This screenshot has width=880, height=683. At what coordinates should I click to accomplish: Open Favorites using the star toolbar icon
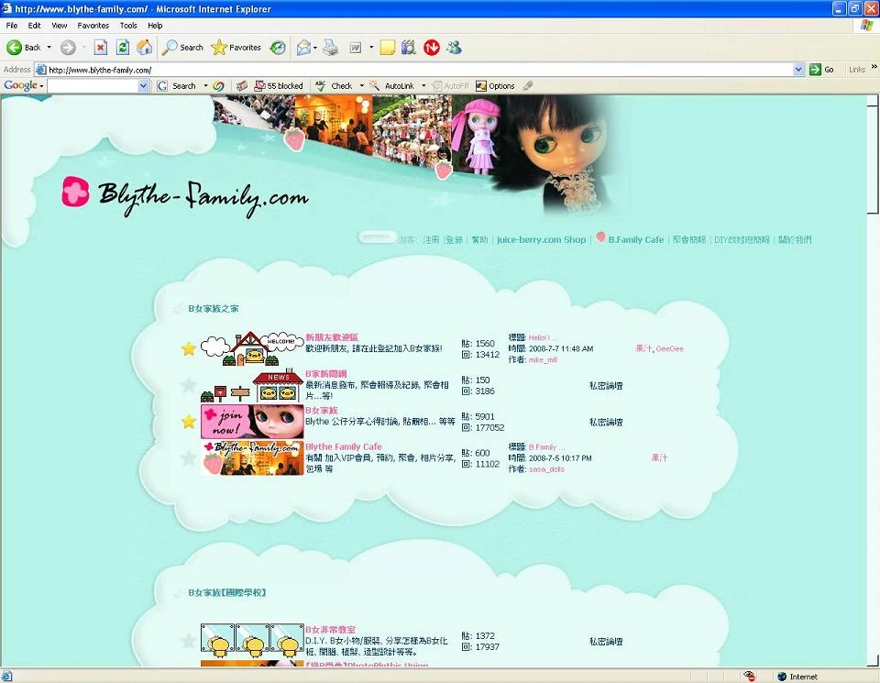tap(217, 47)
